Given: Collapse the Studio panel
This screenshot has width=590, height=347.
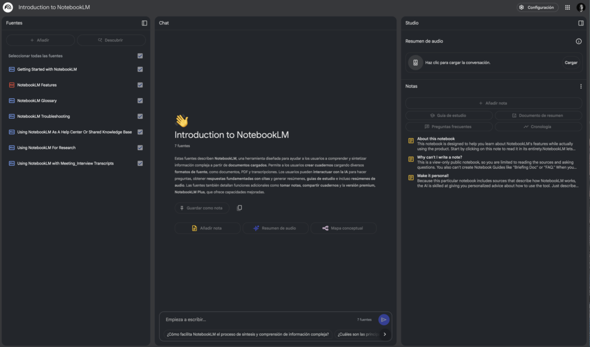Looking at the screenshot, I should pos(581,23).
